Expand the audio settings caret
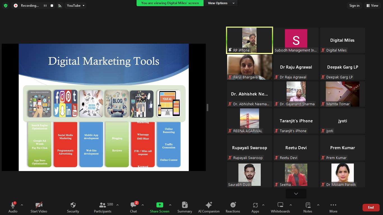This screenshot has width=383, height=215. (x=22, y=205)
